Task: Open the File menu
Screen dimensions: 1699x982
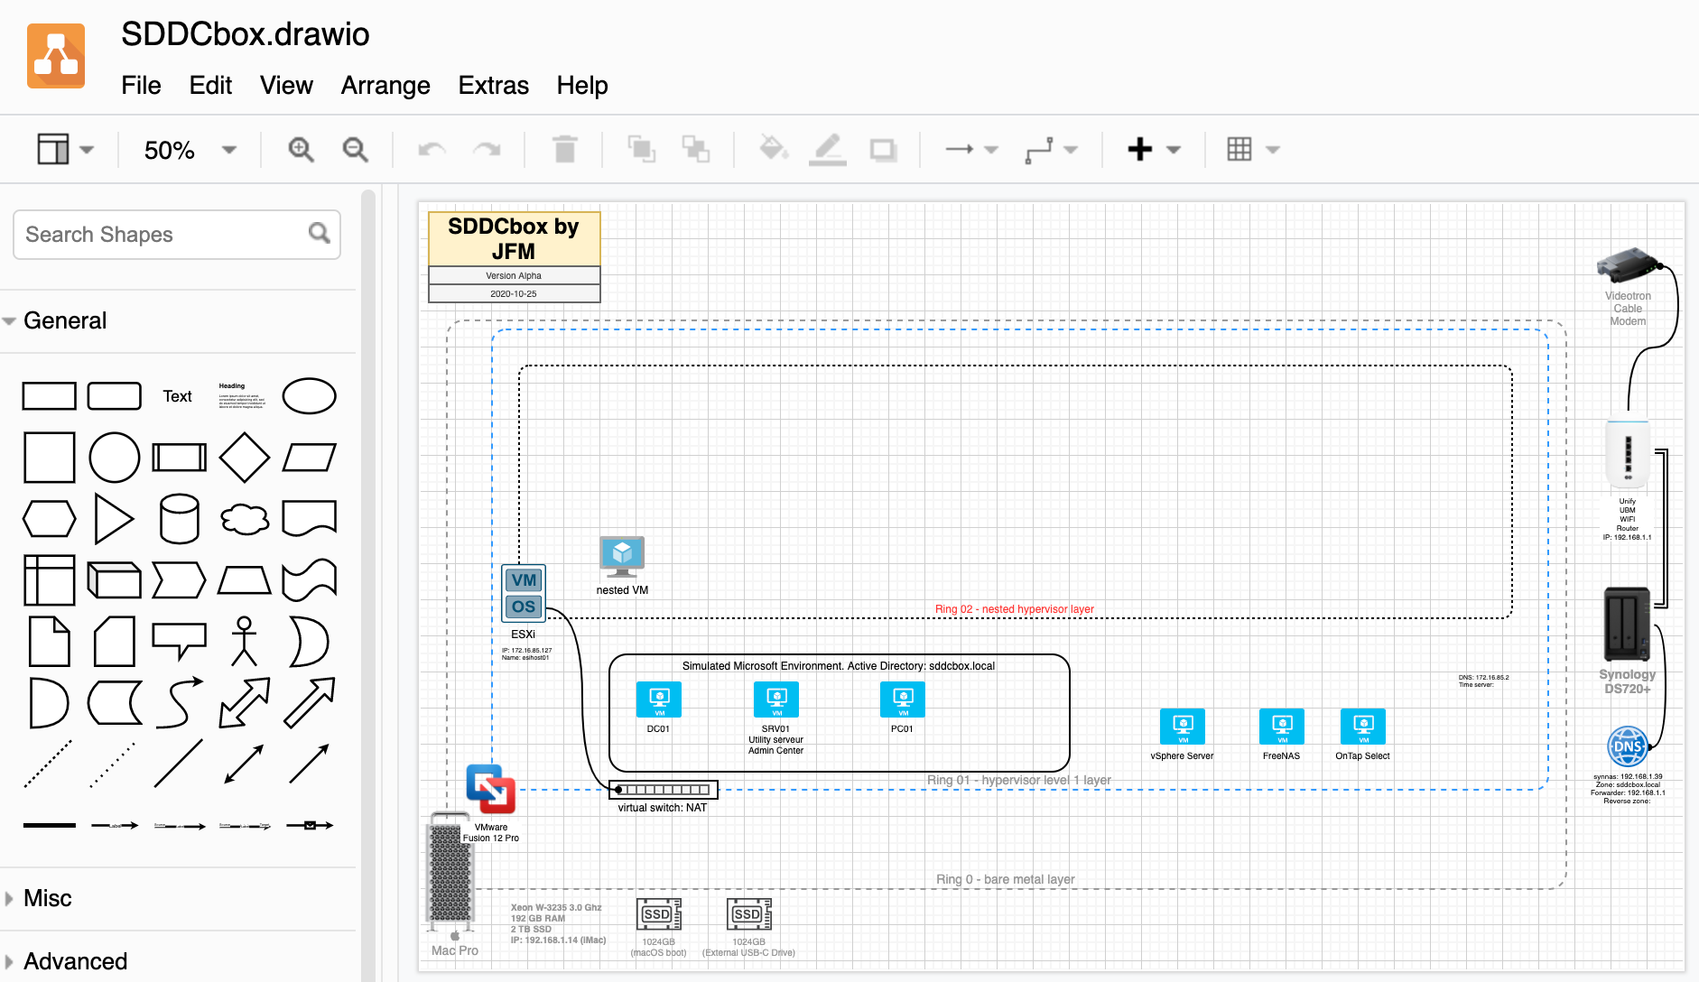Action: 141,85
